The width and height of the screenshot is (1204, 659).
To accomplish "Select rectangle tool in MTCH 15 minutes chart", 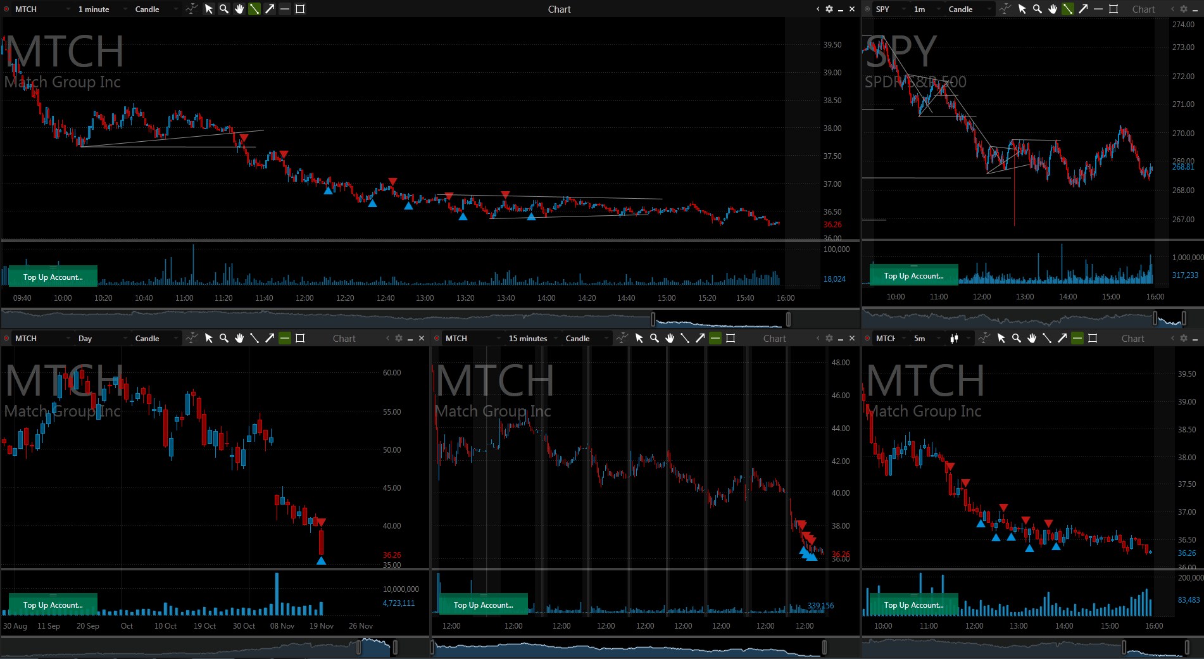I will [731, 338].
